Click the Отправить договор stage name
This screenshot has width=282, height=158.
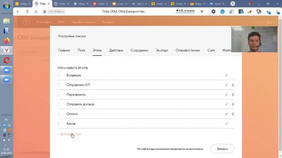pos(80,104)
